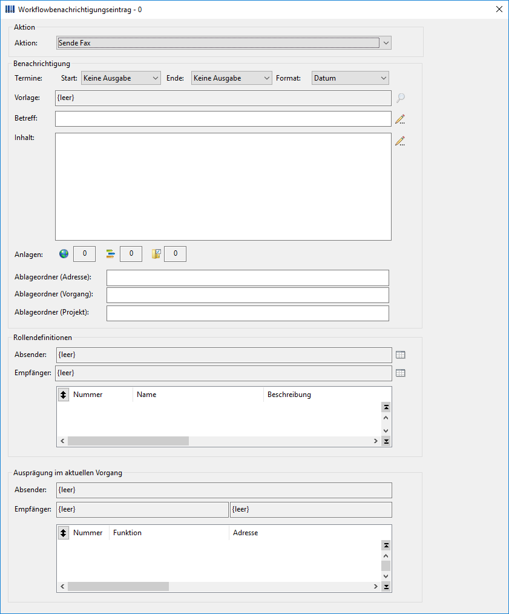Click the Ablageordner (Adresse) text field

tap(248, 278)
